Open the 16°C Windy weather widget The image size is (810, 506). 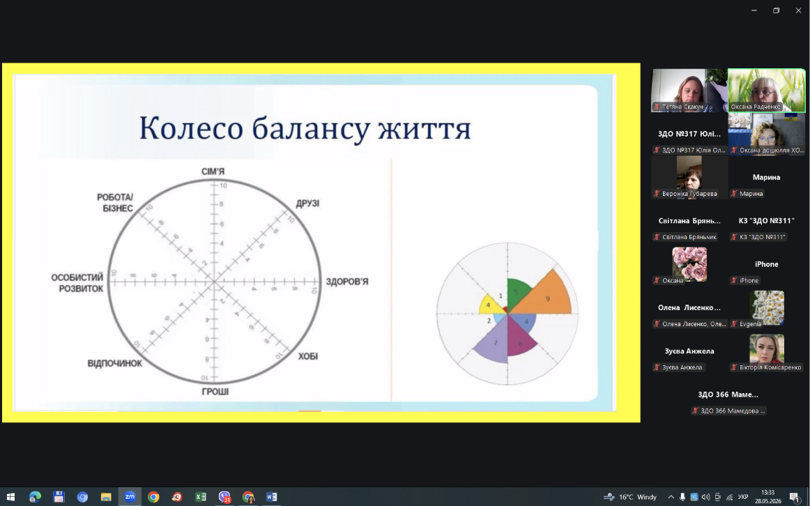click(630, 497)
